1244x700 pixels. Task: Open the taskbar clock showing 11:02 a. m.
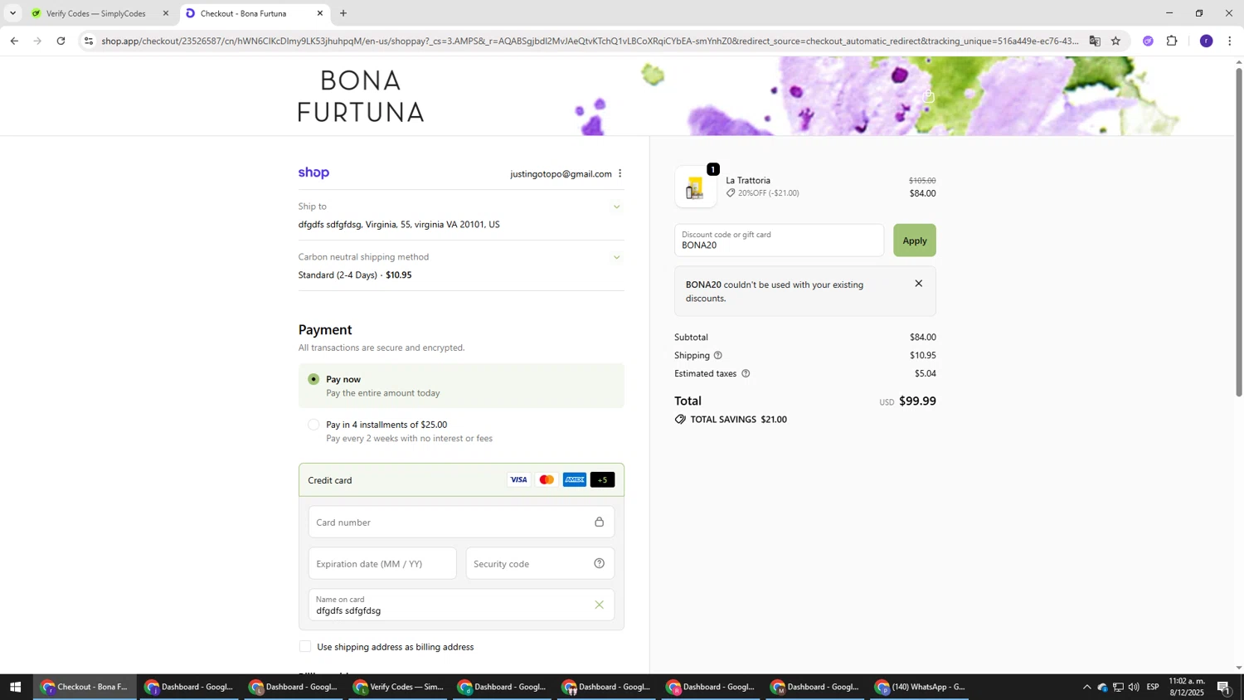pyautogui.click(x=1187, y=687)
